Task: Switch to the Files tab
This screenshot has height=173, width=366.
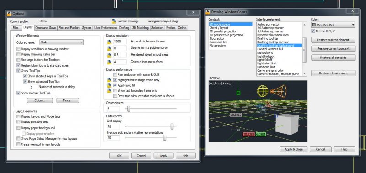Action: tap(16, 28)
